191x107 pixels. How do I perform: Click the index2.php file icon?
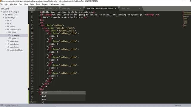coord(8,44)
